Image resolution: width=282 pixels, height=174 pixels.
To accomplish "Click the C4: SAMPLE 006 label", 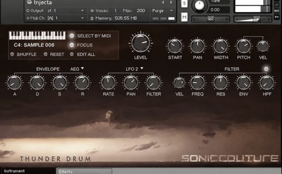I will click(x=34, y=45).
